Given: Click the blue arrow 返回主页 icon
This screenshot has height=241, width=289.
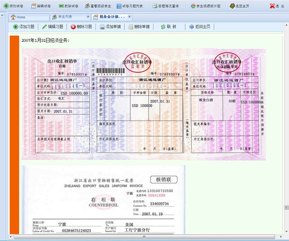Looking at the screenshot, I should pyautogui.click(x=192, y=27).
